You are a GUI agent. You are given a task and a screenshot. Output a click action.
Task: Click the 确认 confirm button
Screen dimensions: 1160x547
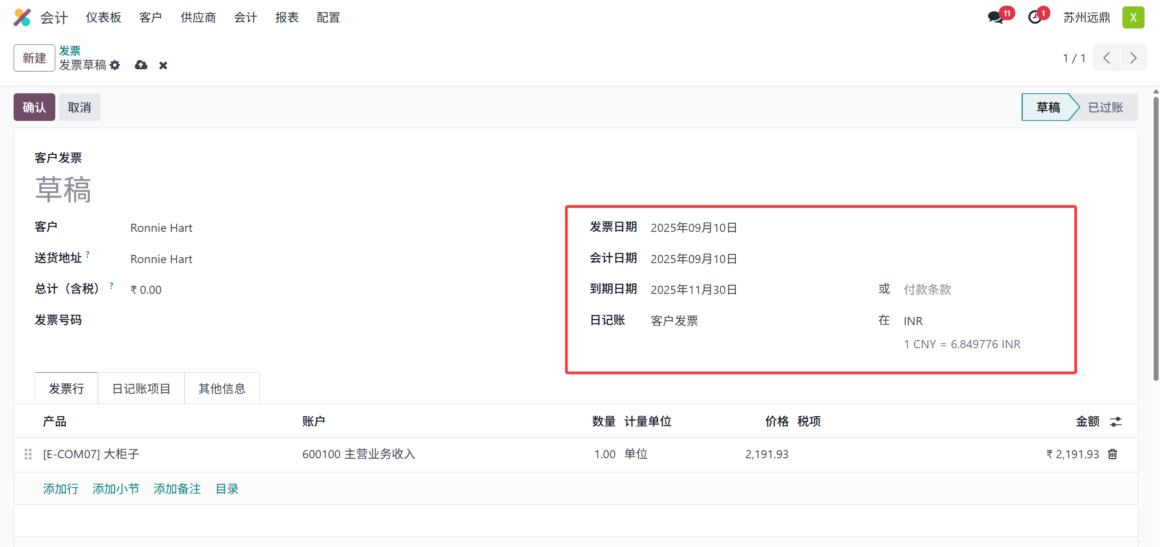[34, 107]
